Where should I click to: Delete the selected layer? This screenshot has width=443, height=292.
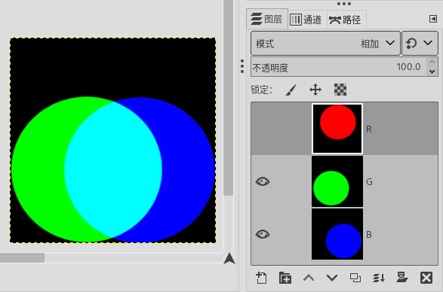coord(426,278)
